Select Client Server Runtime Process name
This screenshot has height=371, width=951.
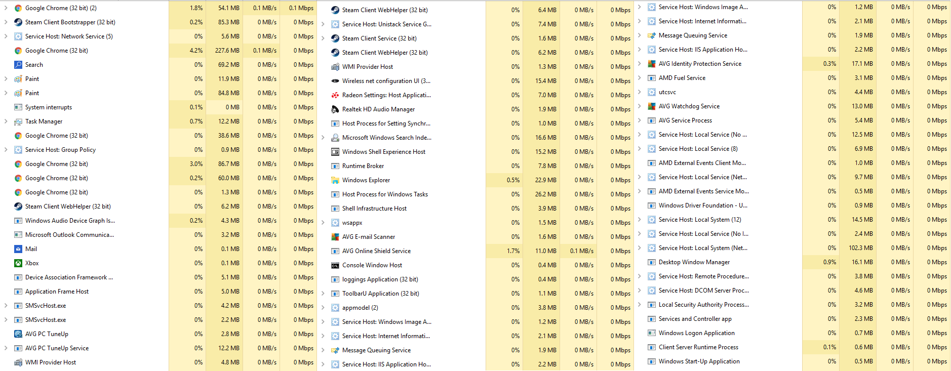point(698,347)
